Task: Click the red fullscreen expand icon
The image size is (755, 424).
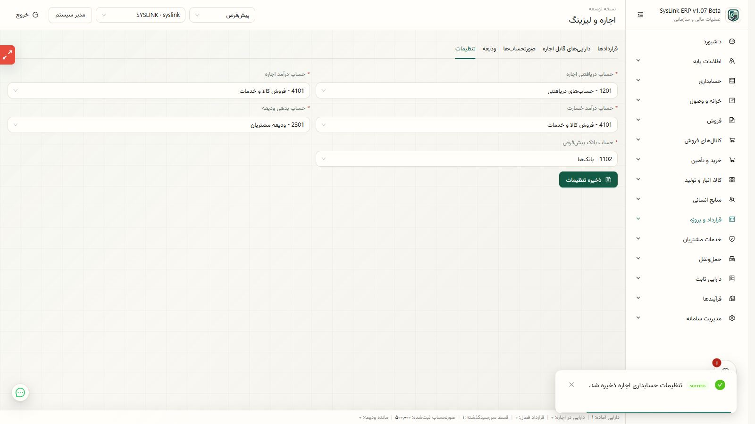Action: [x=8, y=55]
